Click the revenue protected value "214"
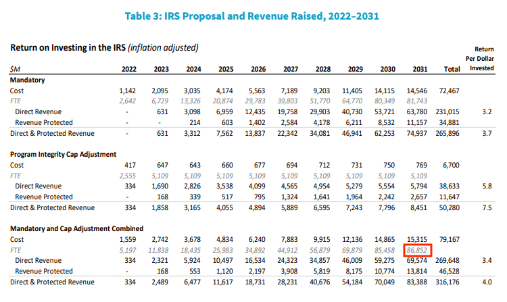507x302 pixels. tap(195, 123)
